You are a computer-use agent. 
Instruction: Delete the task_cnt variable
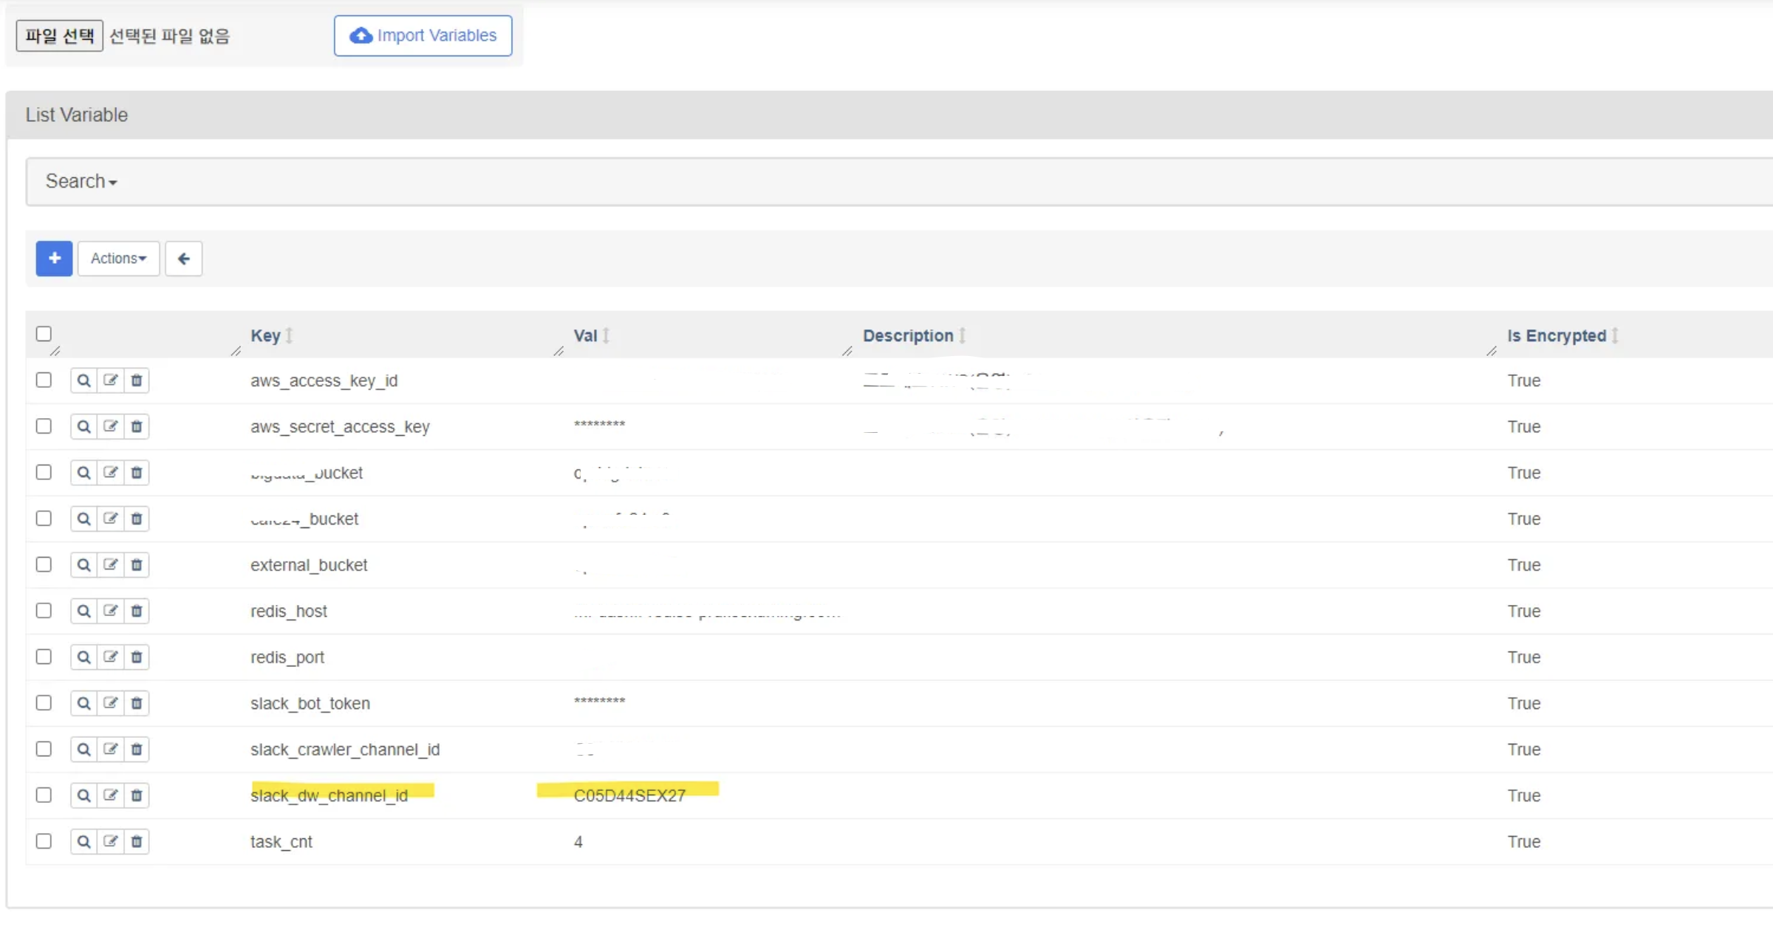(x=137, y=841)
